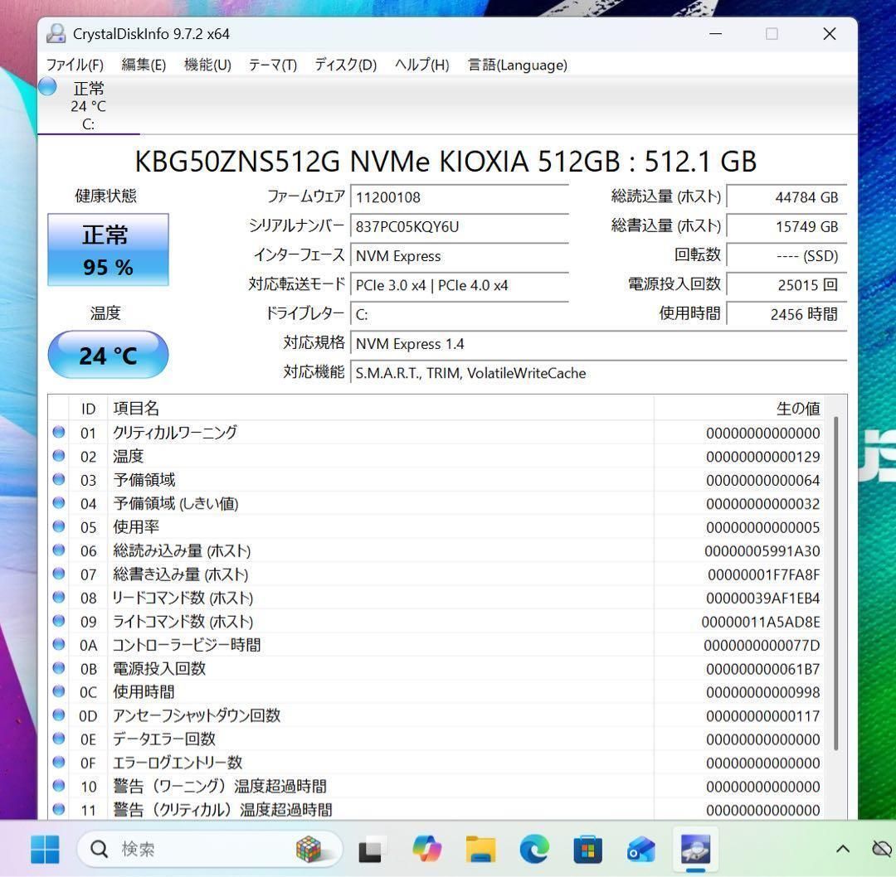The image size is (896, 877).
Task: Click the CrystalDiskInfo icon in the title bar
Action: coord(56,33)
